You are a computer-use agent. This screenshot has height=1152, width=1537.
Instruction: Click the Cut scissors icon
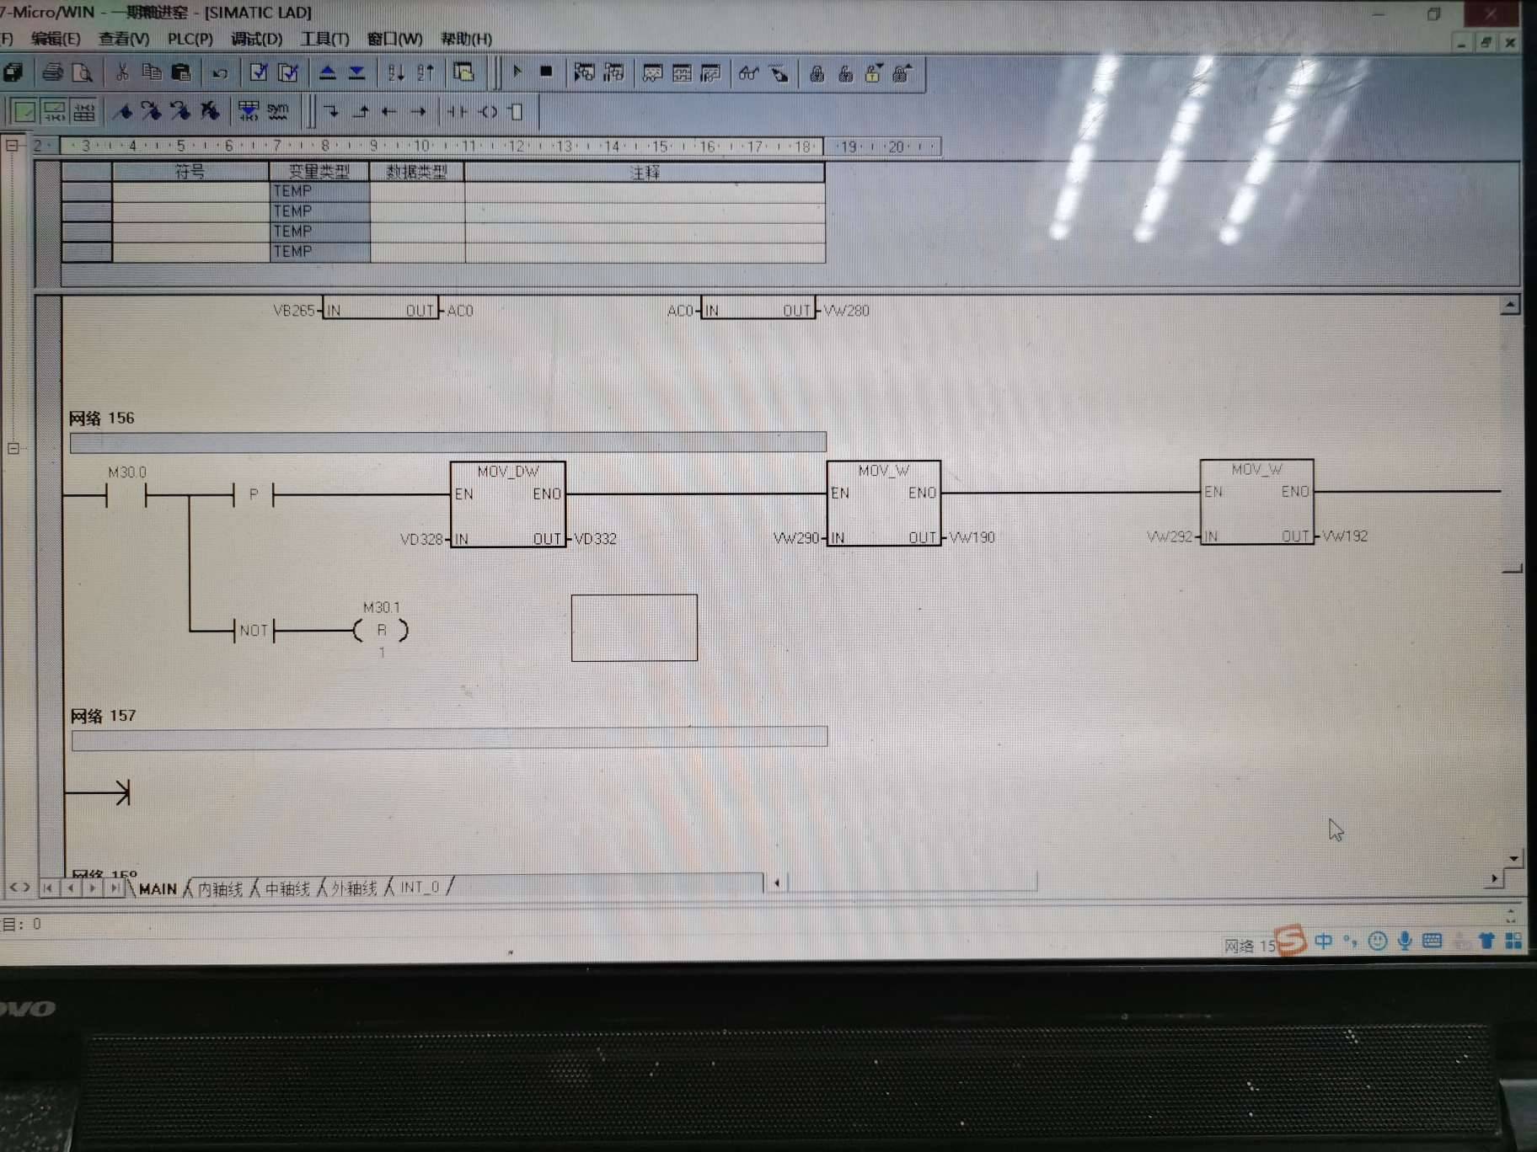coord(122,72)
